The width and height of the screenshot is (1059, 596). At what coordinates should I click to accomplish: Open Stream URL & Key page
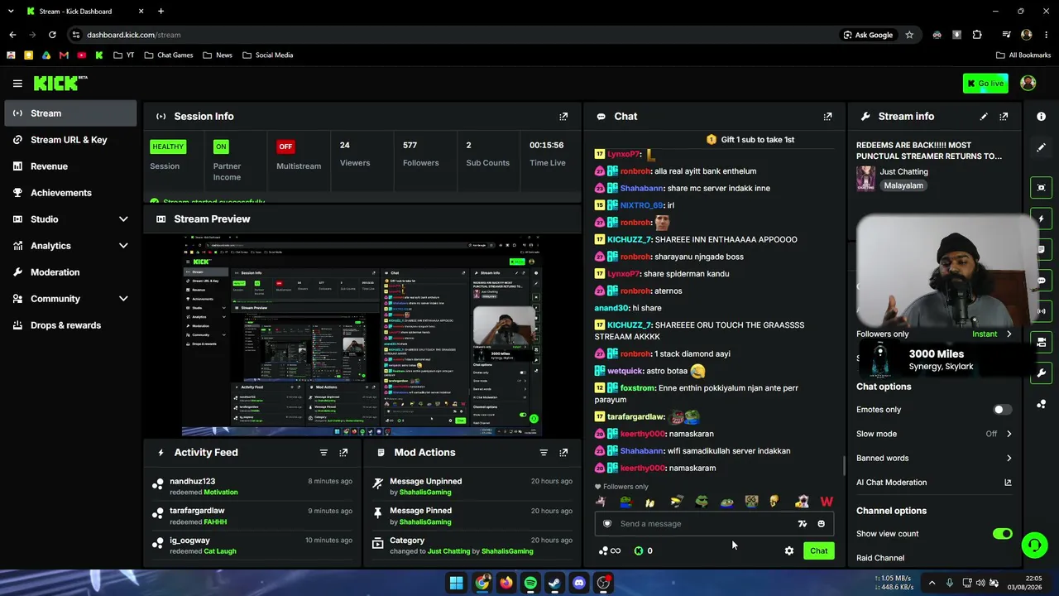pyautogui.click(x=70, y=140)
